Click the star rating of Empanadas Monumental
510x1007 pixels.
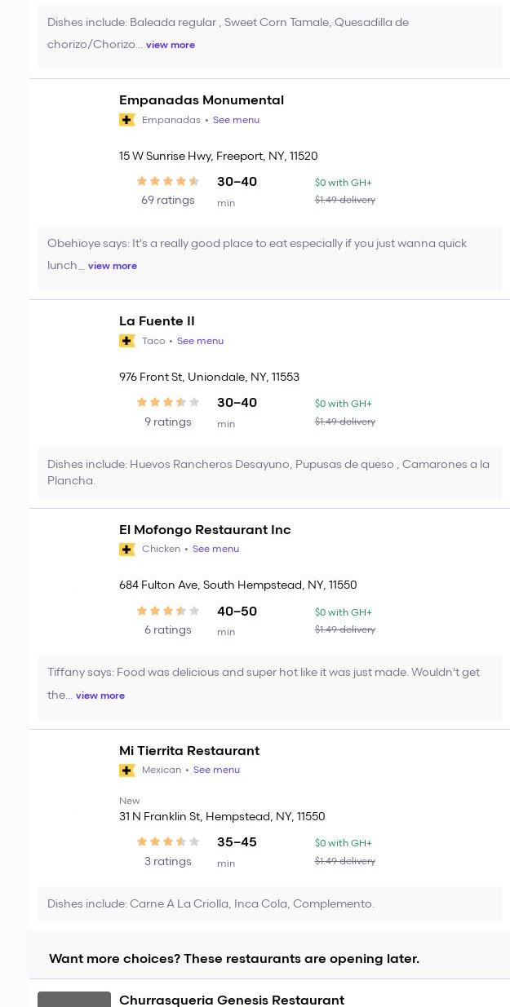168,182
